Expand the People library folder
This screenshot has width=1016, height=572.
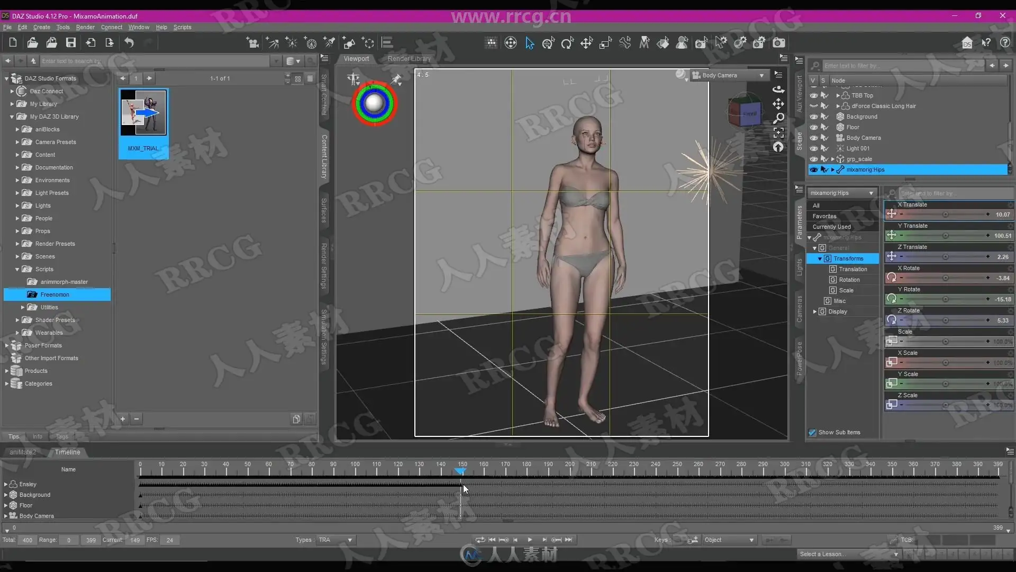click(17, 218)
